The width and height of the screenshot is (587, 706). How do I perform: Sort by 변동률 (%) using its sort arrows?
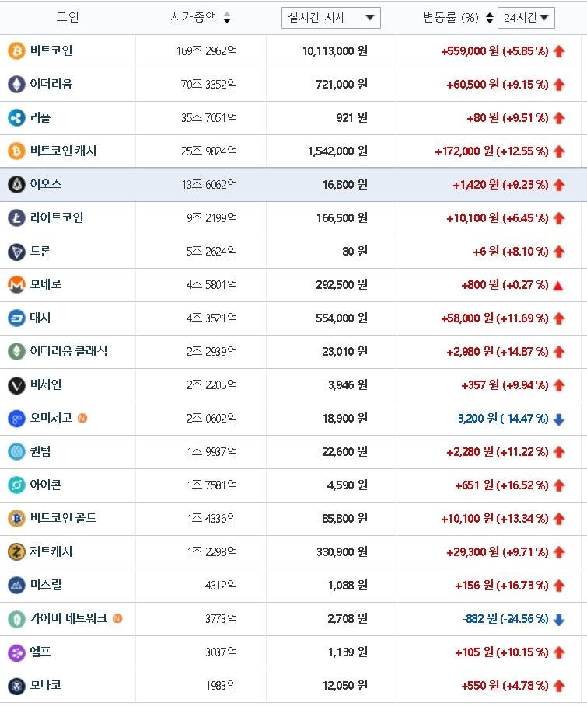point(490,18)
